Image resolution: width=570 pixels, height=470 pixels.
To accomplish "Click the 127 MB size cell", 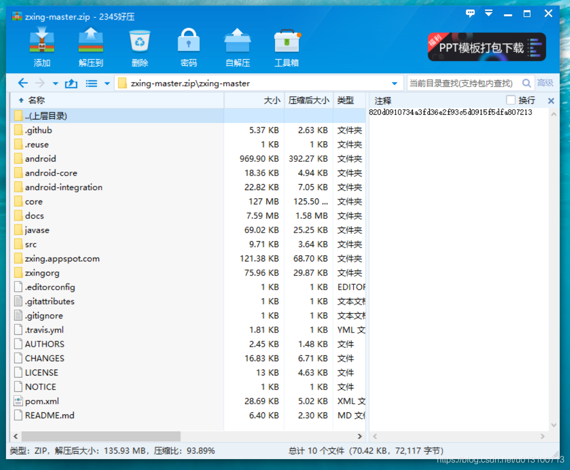I will [x=264, y=202].
